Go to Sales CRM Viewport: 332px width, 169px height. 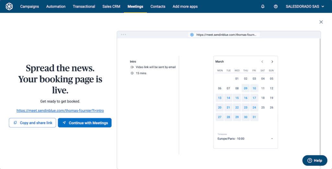click(112, 6)
